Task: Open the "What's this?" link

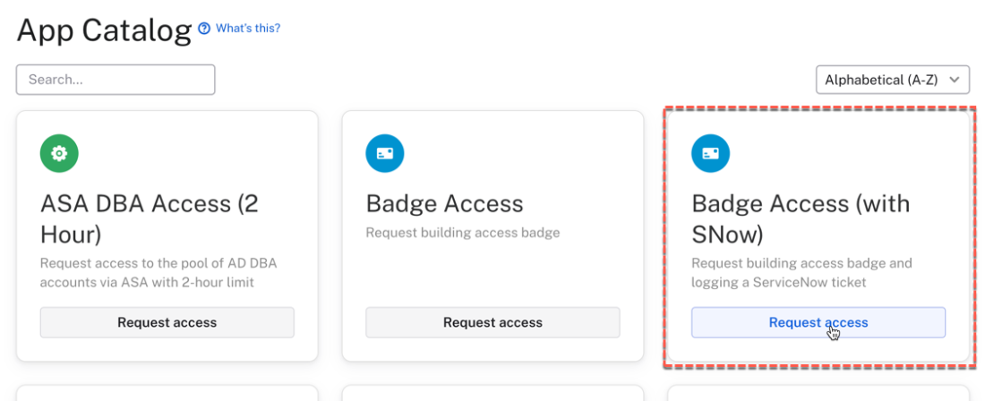Action: click(248, 29)
